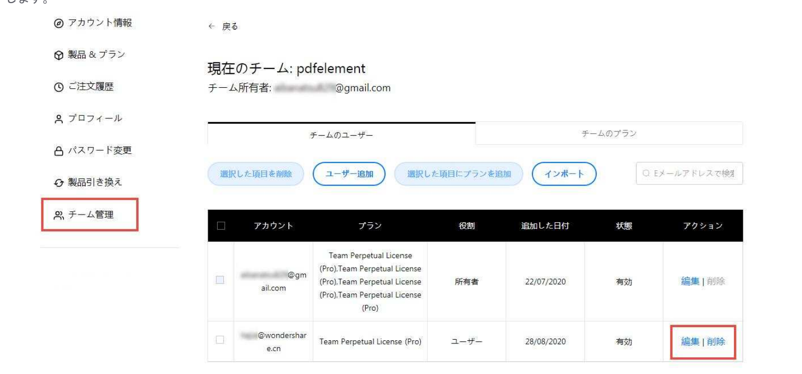Screen dimensions: 802x374
Task: Click インポート button
Action: [x=564, y=174]
